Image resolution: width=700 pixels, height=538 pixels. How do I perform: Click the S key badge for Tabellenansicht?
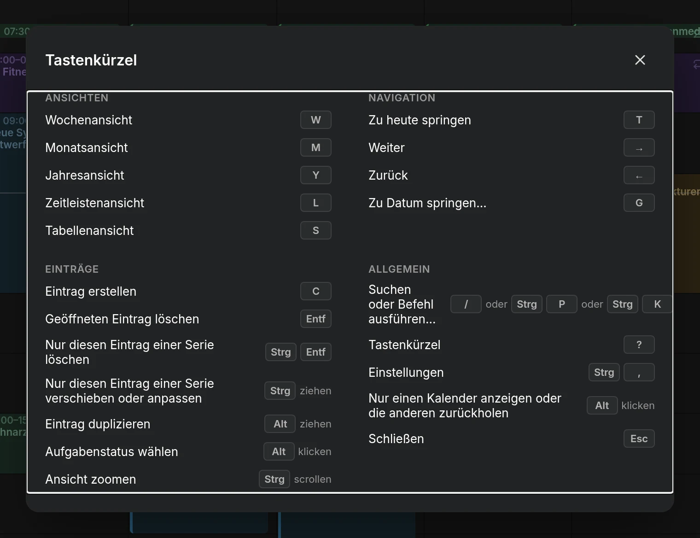(x=316, y=230)
